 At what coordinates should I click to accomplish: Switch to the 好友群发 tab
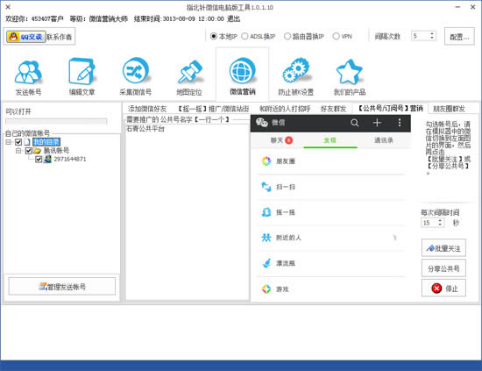pyautogui.click(x=334, y=109)
